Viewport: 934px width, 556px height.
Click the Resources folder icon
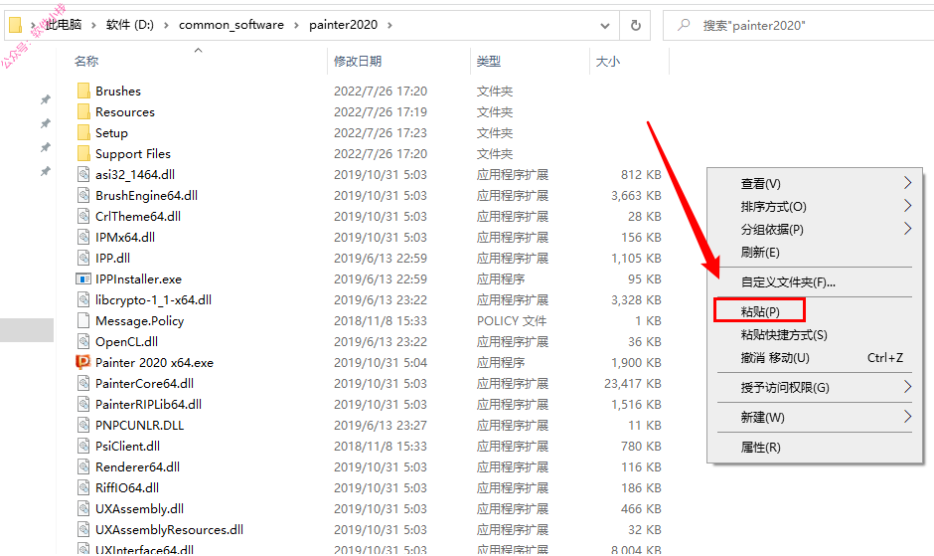coord(83,111)
